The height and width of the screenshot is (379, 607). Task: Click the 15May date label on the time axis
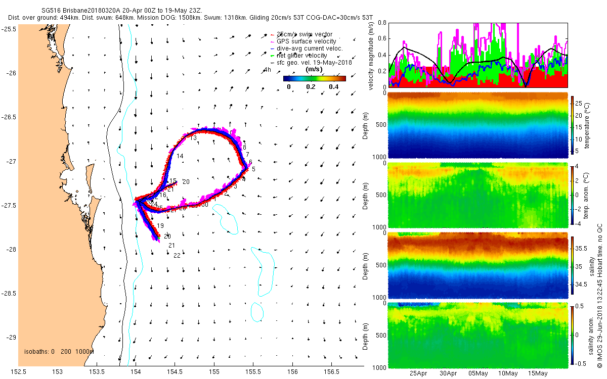click(x=537, y=373)
